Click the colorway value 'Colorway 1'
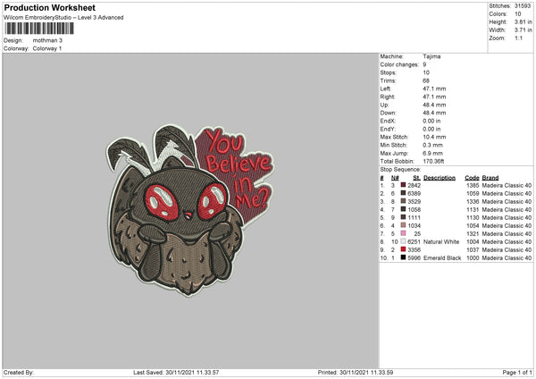The image size is (536, 379). click(47, 48)
